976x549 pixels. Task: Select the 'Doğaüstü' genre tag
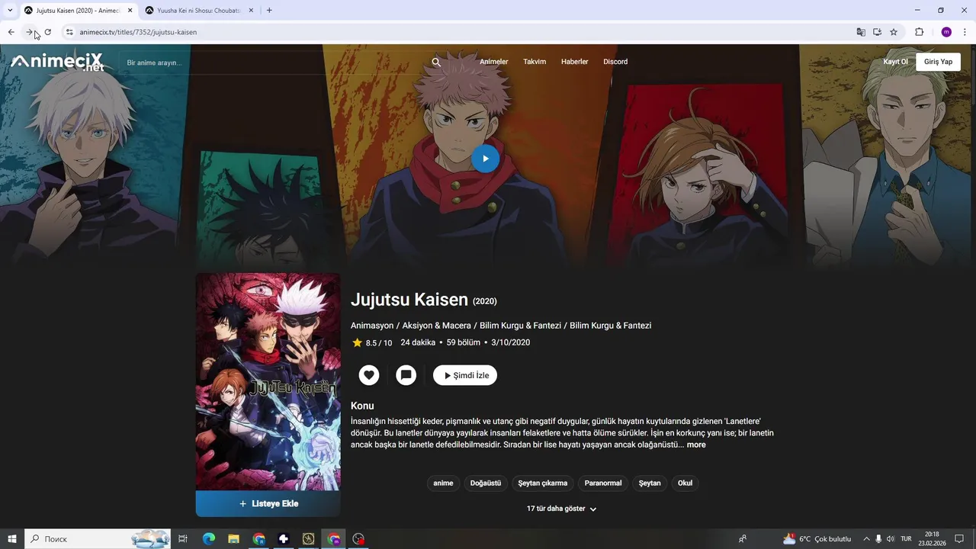pyautogui.click(x=486, y=483)
